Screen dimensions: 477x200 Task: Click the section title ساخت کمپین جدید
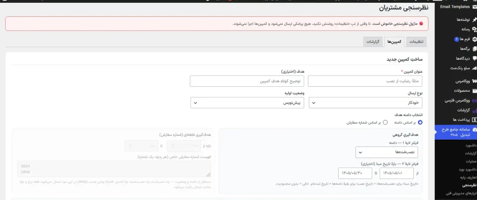coord(404,59)
